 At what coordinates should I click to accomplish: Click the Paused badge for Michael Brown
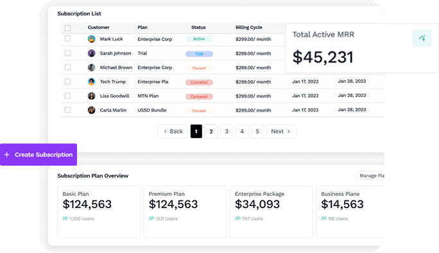[199, 68]
